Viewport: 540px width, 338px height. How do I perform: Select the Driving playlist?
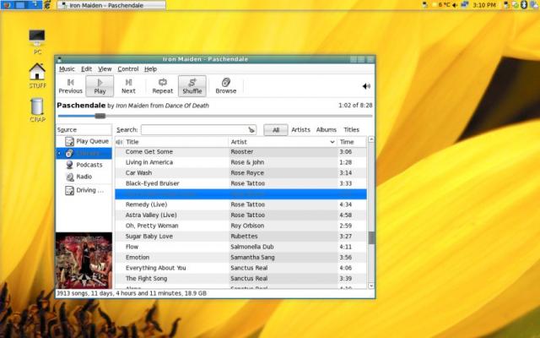tap(84, 190)
